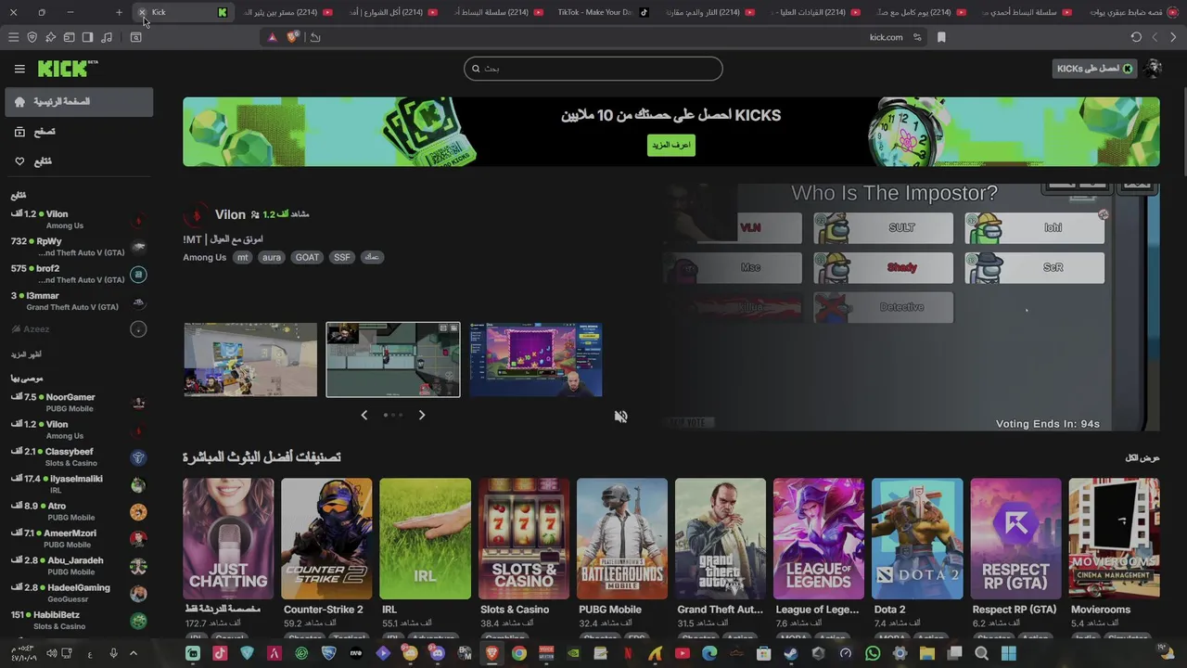This screenshot has height=668, width=1187.
Task: Open NoorGamer in recommended channels
Action: (79, 403)
